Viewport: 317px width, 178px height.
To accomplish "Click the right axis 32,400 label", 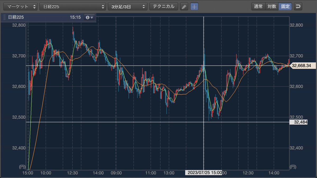I will [x=297, y=148].
